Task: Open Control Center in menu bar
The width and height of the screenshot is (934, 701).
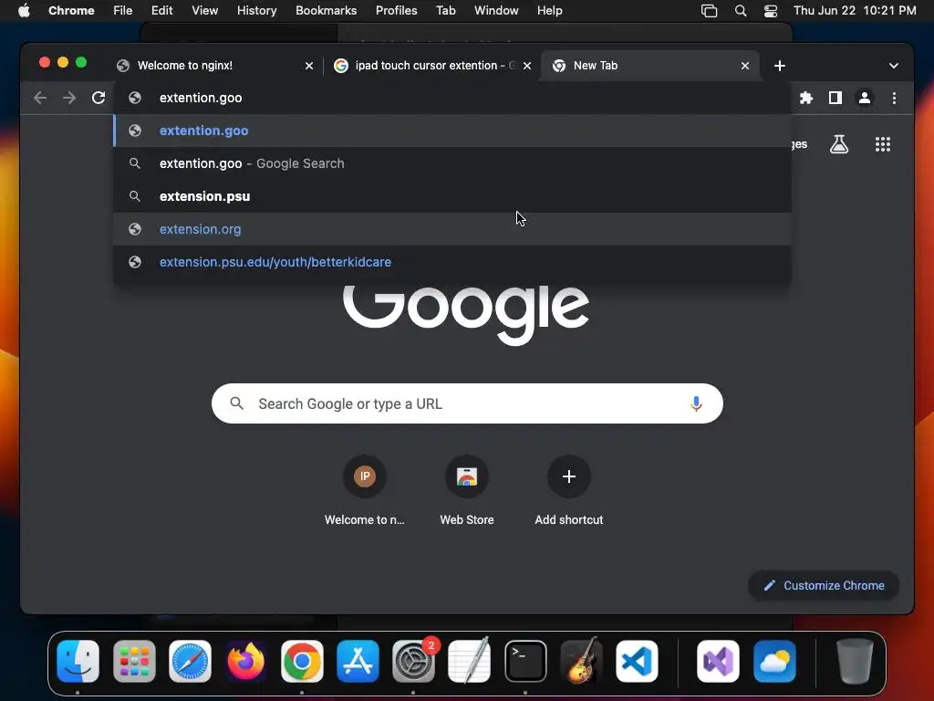Action: [771, 11]
